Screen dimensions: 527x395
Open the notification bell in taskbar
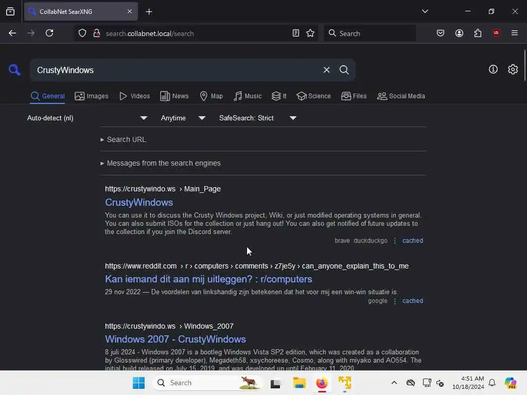pos(492,383)
